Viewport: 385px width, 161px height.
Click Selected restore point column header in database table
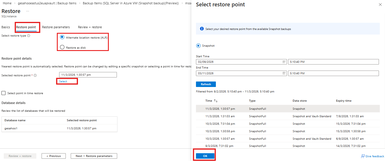tap(82, 120)
